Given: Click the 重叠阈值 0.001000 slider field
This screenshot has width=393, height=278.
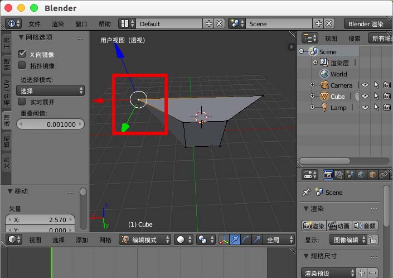Looking at the screenshot, I should [50, 124].
